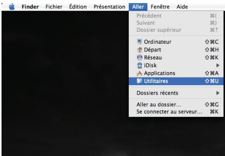The image size is (225, 156).
Task: Click the Applications icon
Action: 140,73
